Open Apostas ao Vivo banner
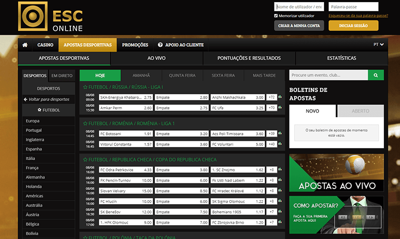Screen dimensions: 400x239 [x=337, y=173]
